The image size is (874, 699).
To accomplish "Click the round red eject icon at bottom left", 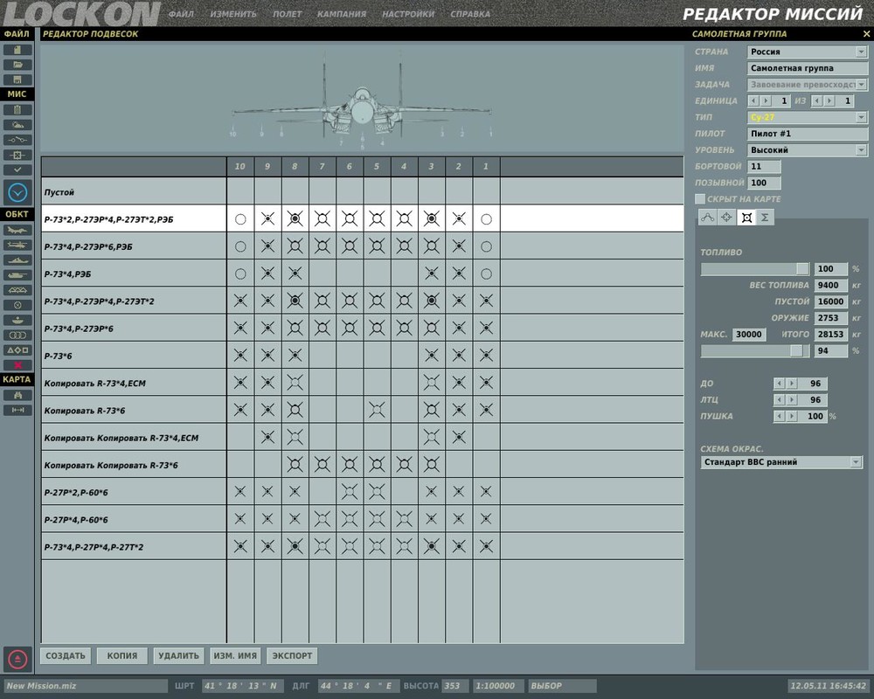I will click(x=17, y=660).
